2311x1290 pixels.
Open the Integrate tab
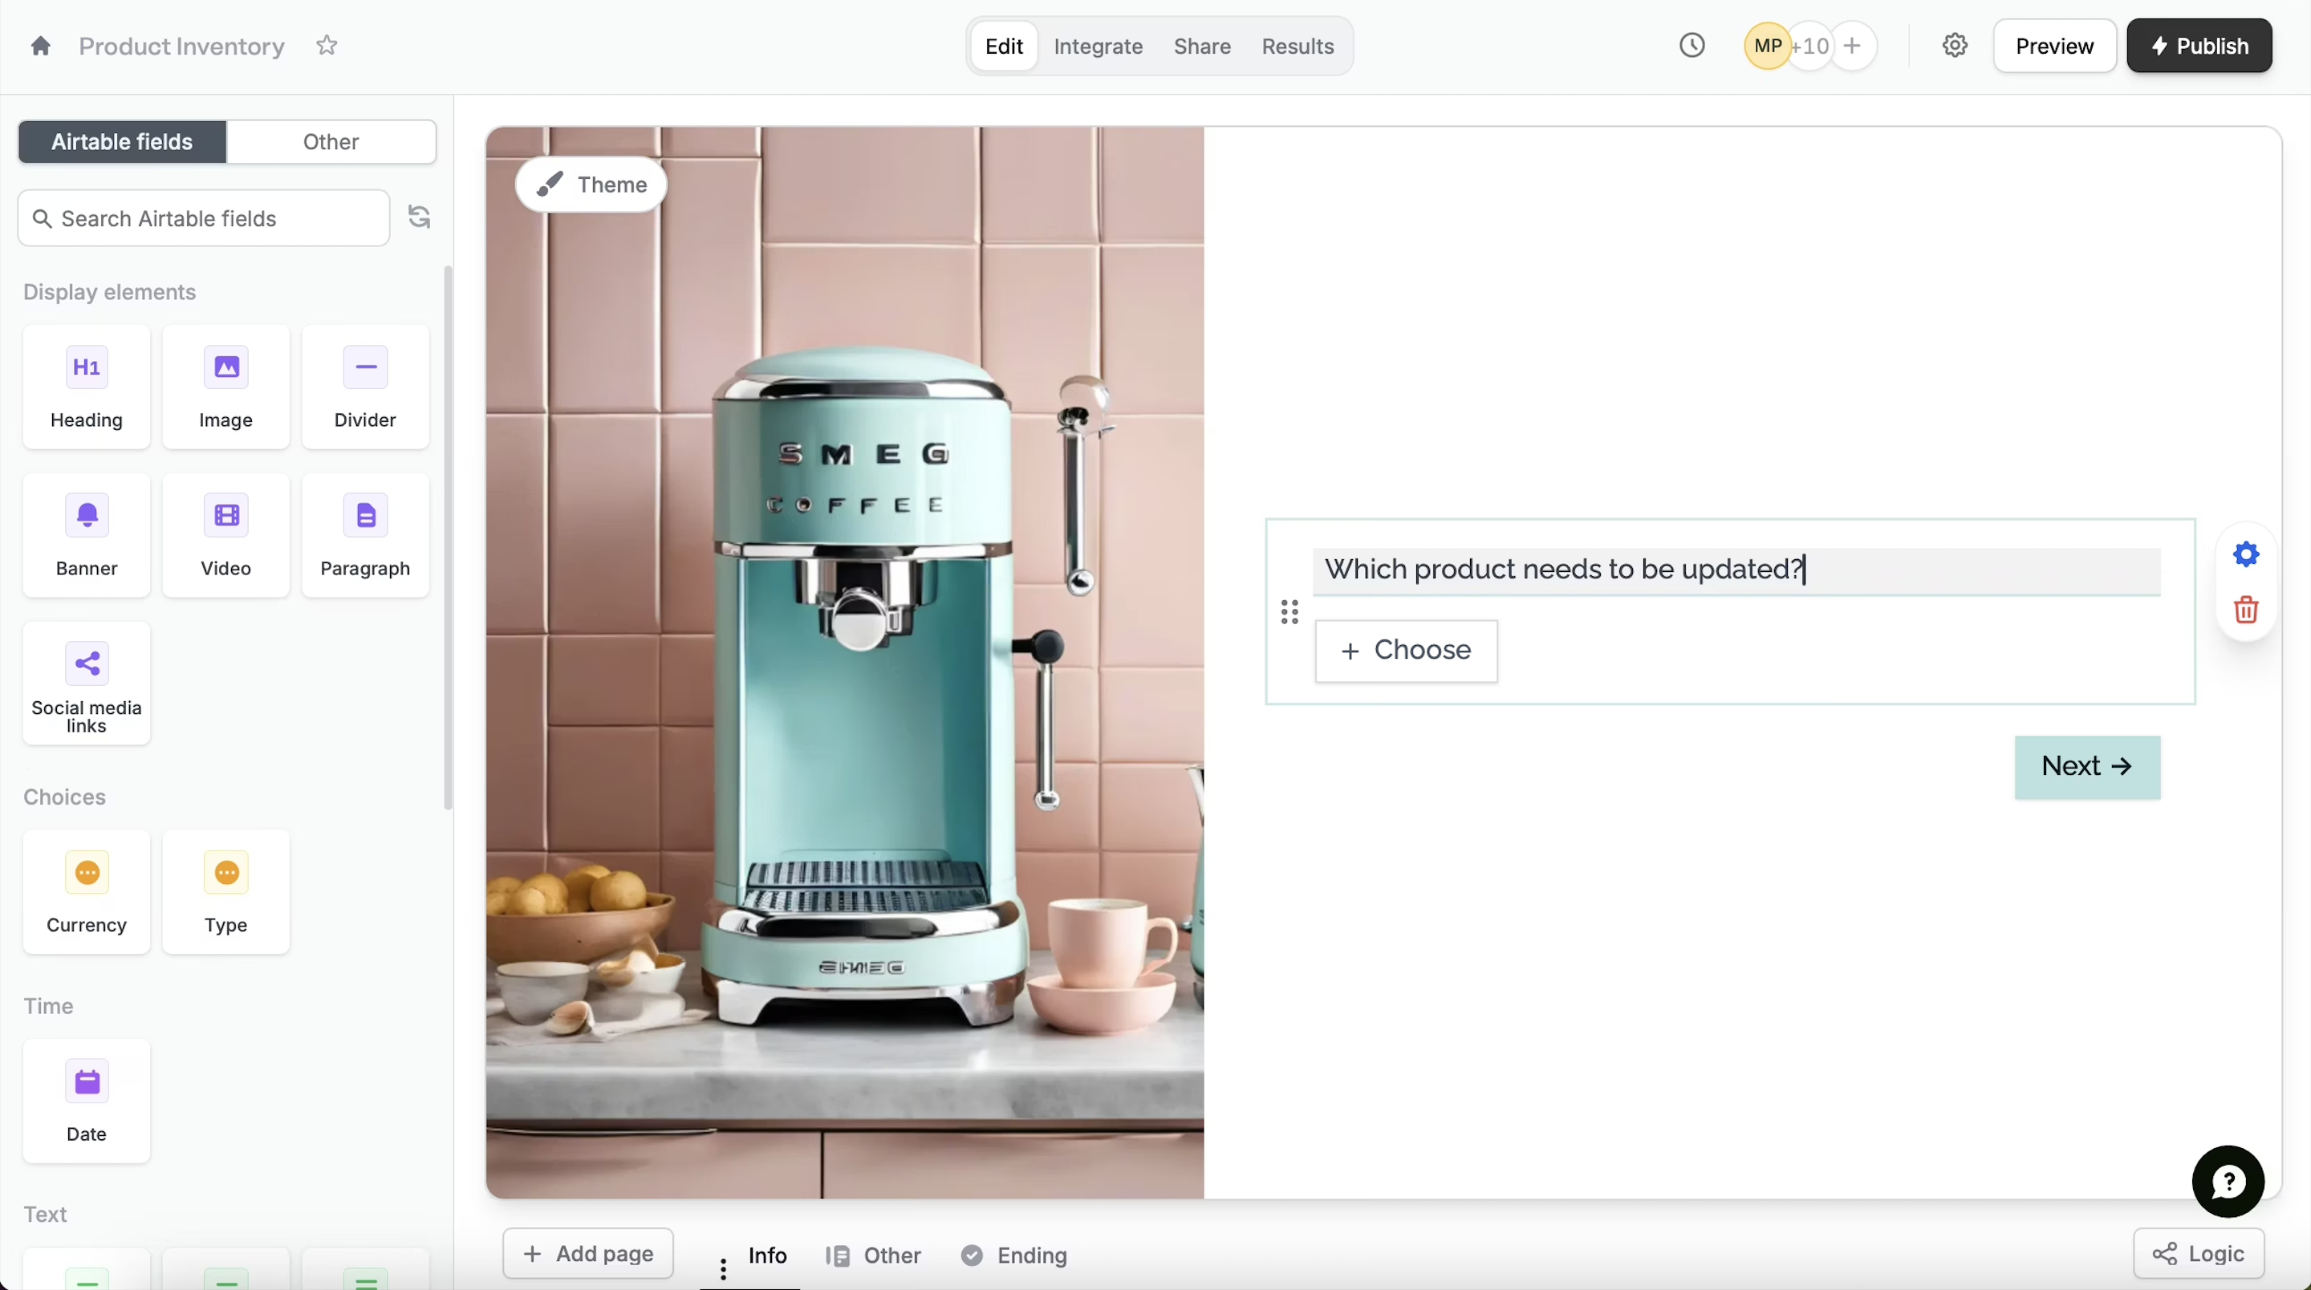1097,46
